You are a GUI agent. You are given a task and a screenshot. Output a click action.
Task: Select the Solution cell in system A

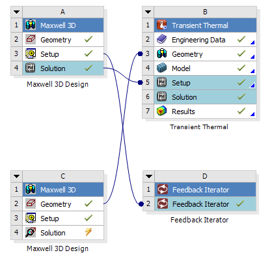click(63, 68)
